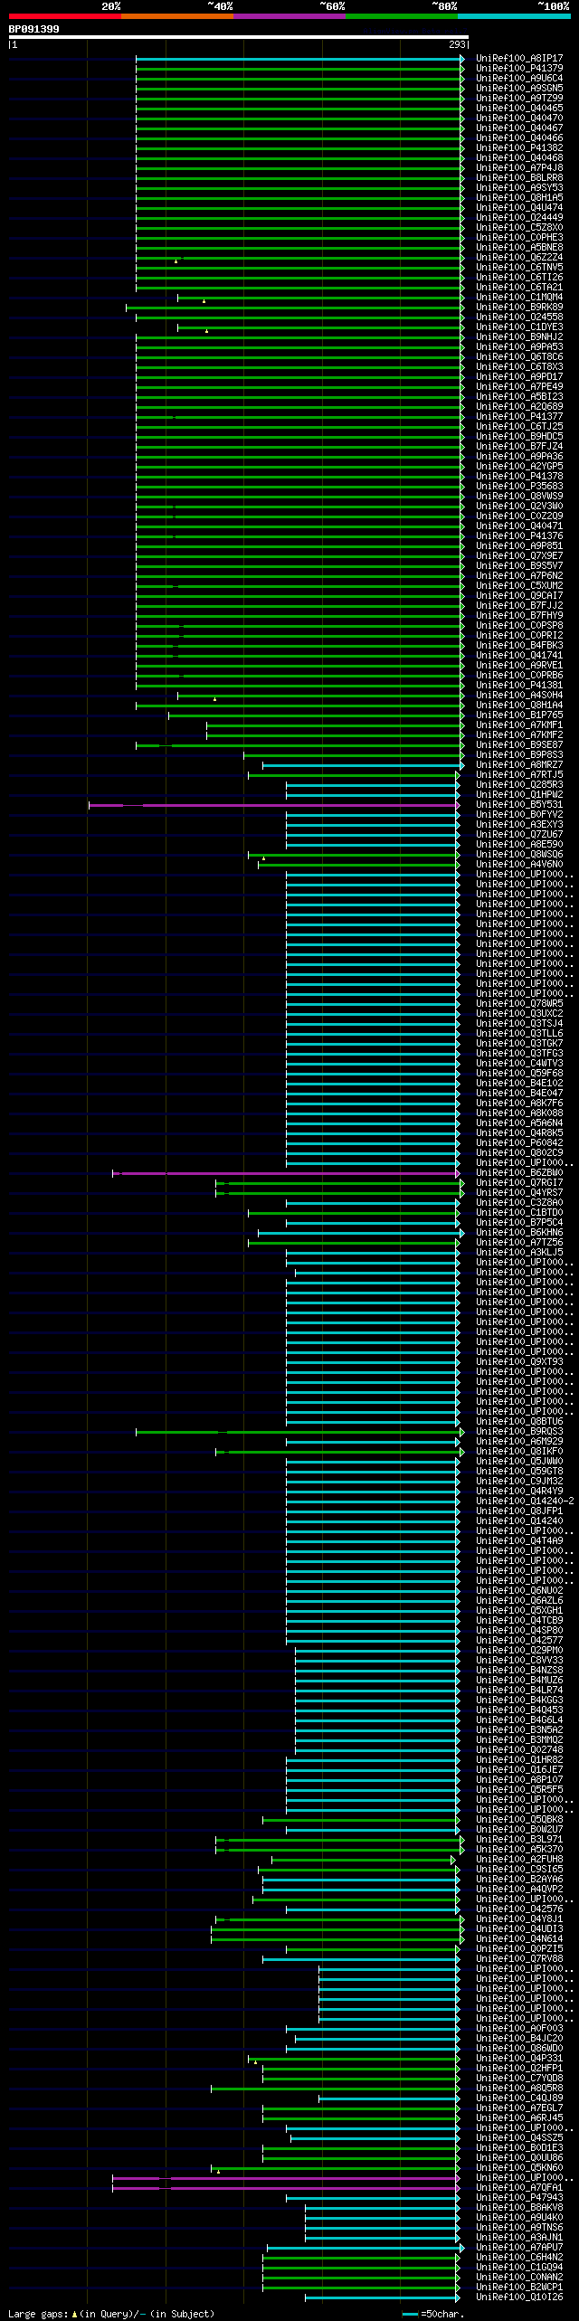Click the UniRef100_A8IP17 hit label

pyautogui.click(x=519, y=59)
